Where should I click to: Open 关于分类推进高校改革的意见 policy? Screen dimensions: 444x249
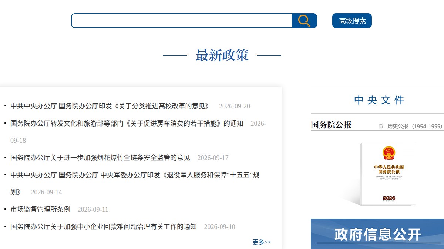pyautogui.click(x=110, y=106)
